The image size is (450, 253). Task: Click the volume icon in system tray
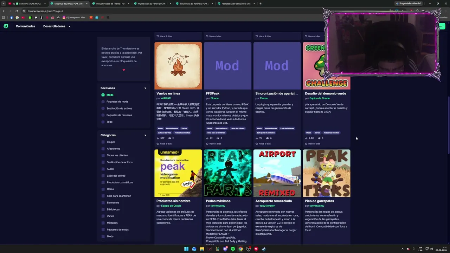click(431, 249)
